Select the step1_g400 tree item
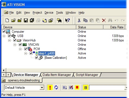This screenshot has height=98, width=129. [47, 53]
